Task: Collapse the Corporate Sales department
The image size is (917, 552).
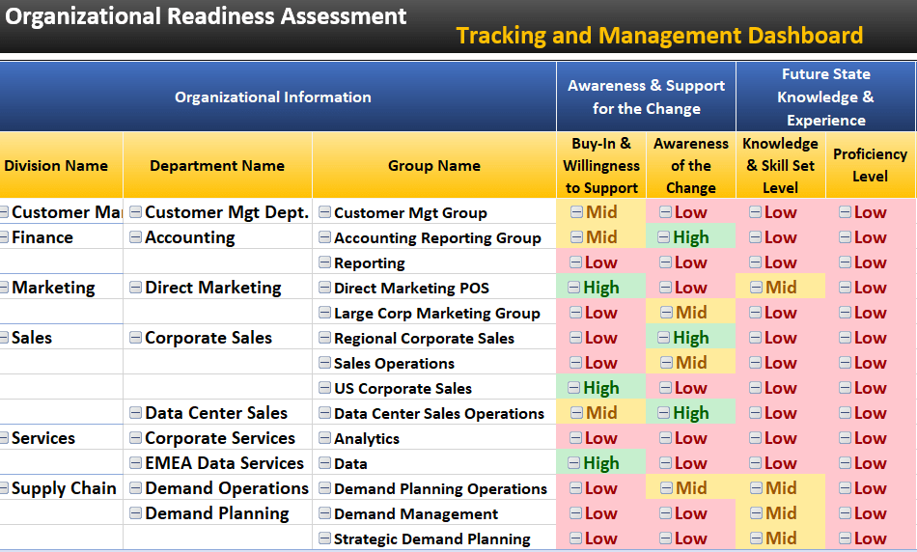Action: [135, 338]
